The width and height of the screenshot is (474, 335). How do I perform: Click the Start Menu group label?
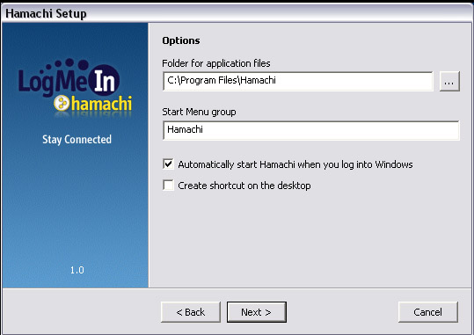pyautogui.click(x=199, y=112)
